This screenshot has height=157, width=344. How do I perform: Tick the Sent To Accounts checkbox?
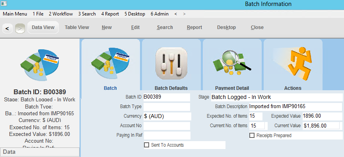tap(146, 145)
